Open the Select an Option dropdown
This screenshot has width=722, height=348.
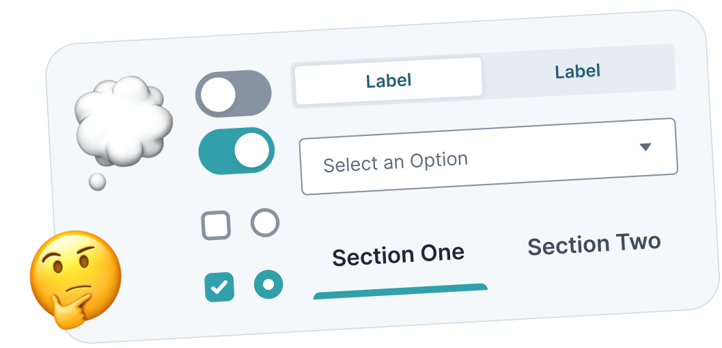pyautogui.click(x=488, y=157)
